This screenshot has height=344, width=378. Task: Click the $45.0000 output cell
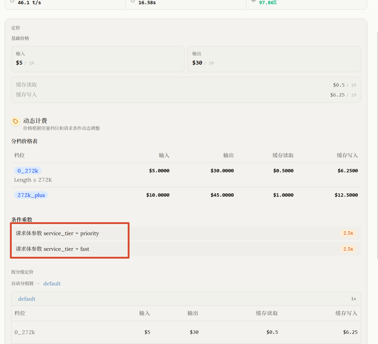(222, 195)
